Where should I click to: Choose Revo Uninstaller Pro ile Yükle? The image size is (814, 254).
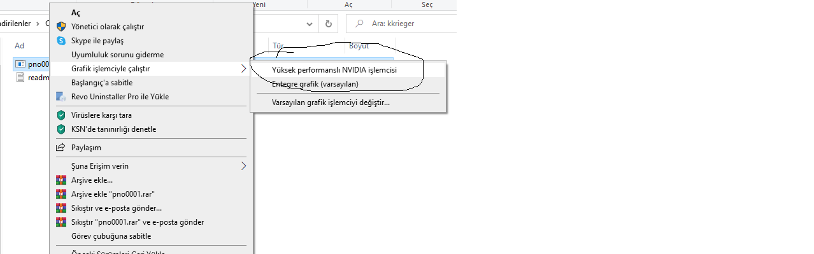point(152,97)
